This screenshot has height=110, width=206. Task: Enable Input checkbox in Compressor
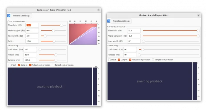[9, 65]
